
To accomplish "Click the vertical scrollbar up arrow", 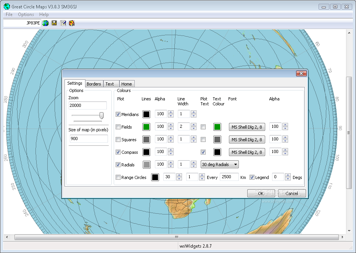I will pos(349,33).
